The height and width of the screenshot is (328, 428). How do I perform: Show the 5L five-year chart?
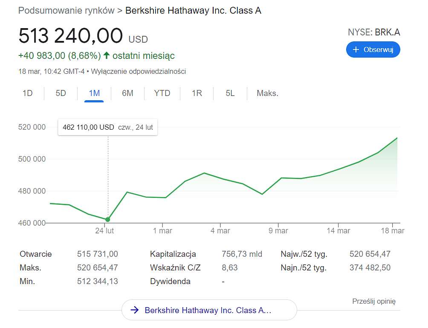230,93
